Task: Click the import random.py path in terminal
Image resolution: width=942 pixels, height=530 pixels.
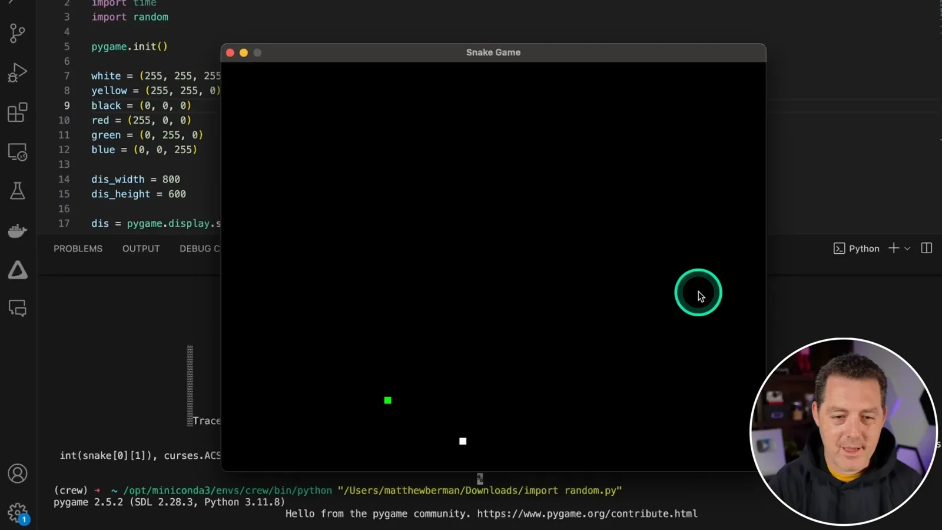Action: point(480,490)
